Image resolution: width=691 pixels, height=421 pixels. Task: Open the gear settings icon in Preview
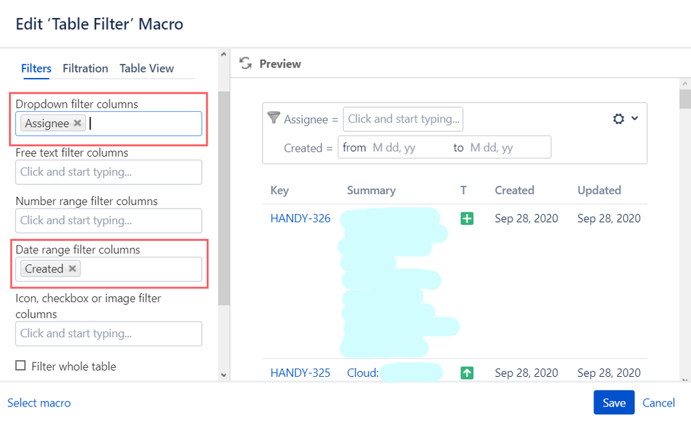click(x=618, y=118)
